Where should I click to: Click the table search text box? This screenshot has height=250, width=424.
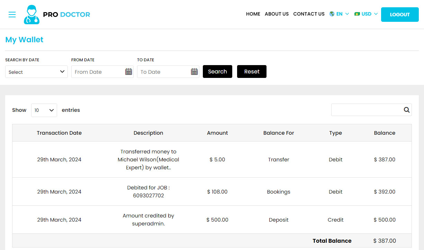pyautogui.click(x=366, y=110)
